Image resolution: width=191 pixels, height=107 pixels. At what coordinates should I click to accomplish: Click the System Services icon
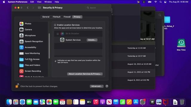[62, 40]
